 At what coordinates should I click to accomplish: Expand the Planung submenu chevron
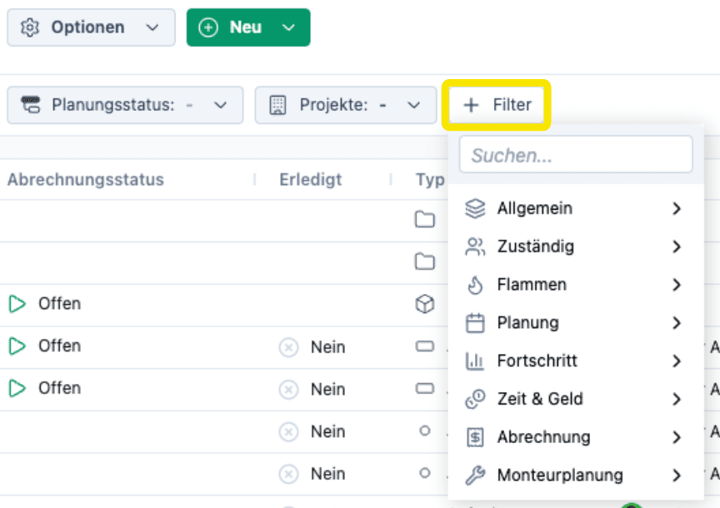pos(677,322)
